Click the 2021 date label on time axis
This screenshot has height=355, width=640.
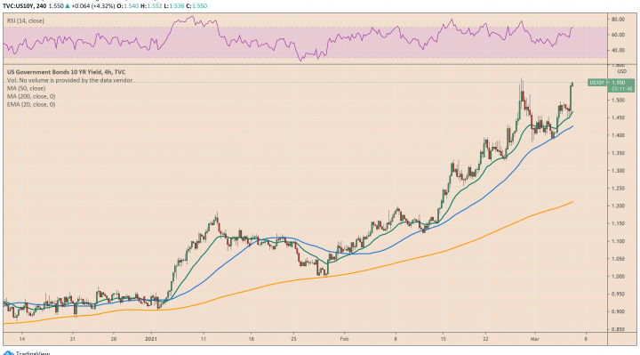tap(151, 339)
